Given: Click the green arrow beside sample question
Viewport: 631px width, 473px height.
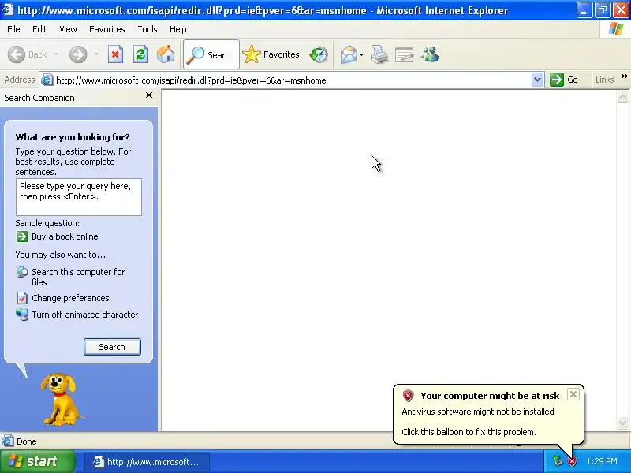Looking at the screenshot, I should 22,236.
